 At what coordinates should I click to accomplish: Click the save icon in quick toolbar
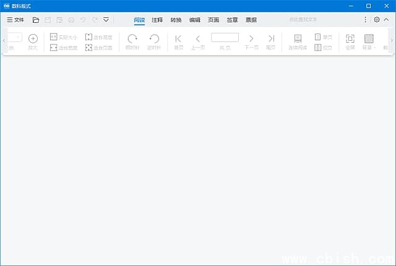(x=48, y=20)
